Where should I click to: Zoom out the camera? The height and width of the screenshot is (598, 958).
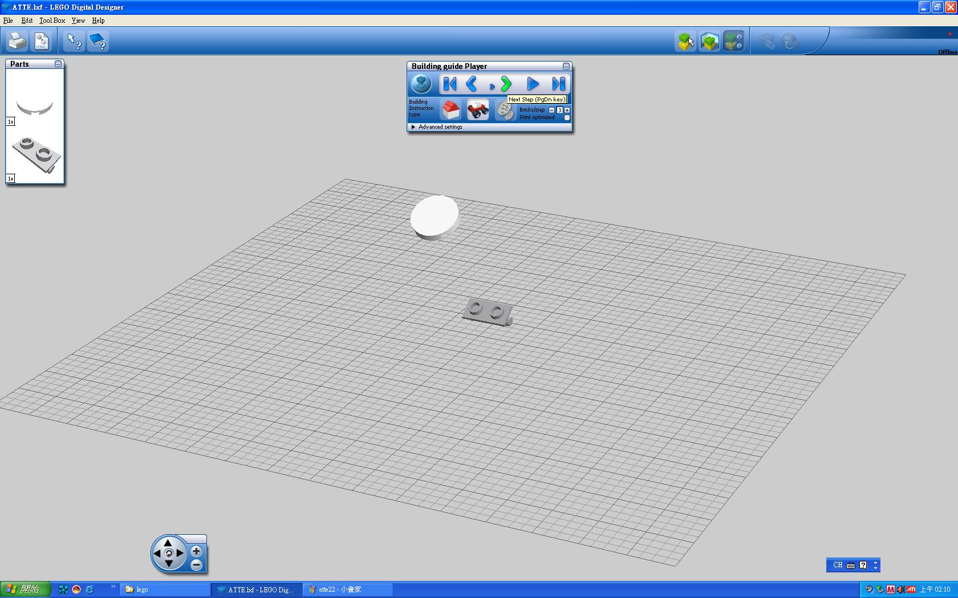pos(196,565)
